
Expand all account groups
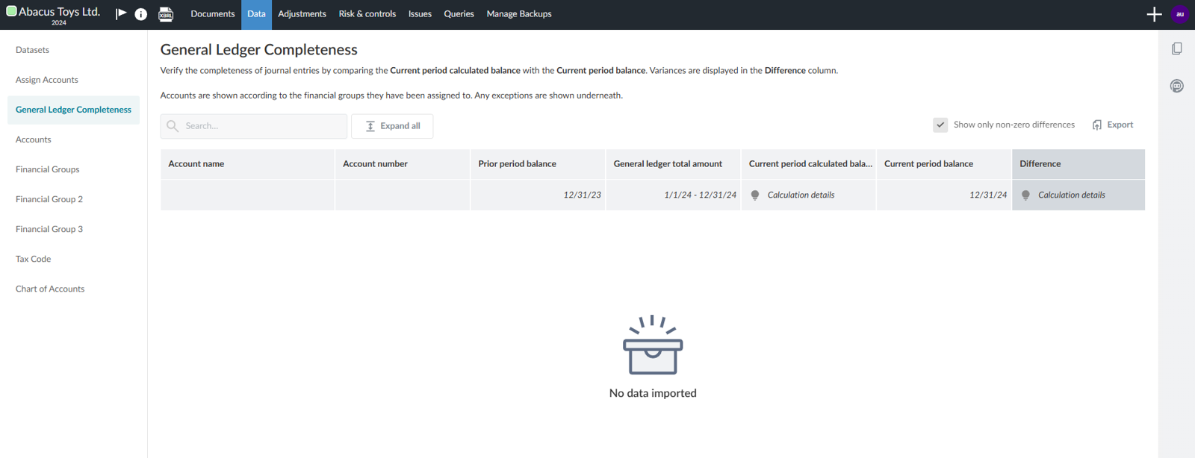click(x=392, y=126)
